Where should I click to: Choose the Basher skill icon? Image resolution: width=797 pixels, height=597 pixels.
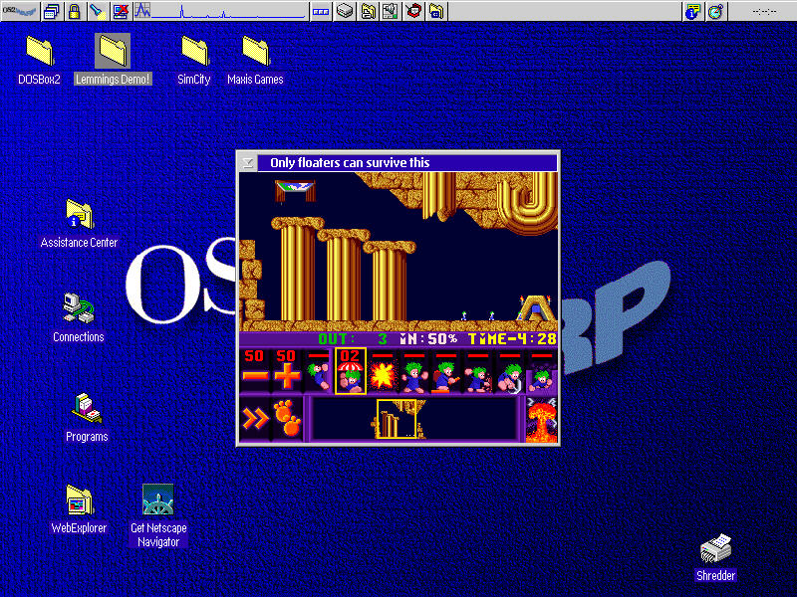pyautogui.click(x=477, y=371)
